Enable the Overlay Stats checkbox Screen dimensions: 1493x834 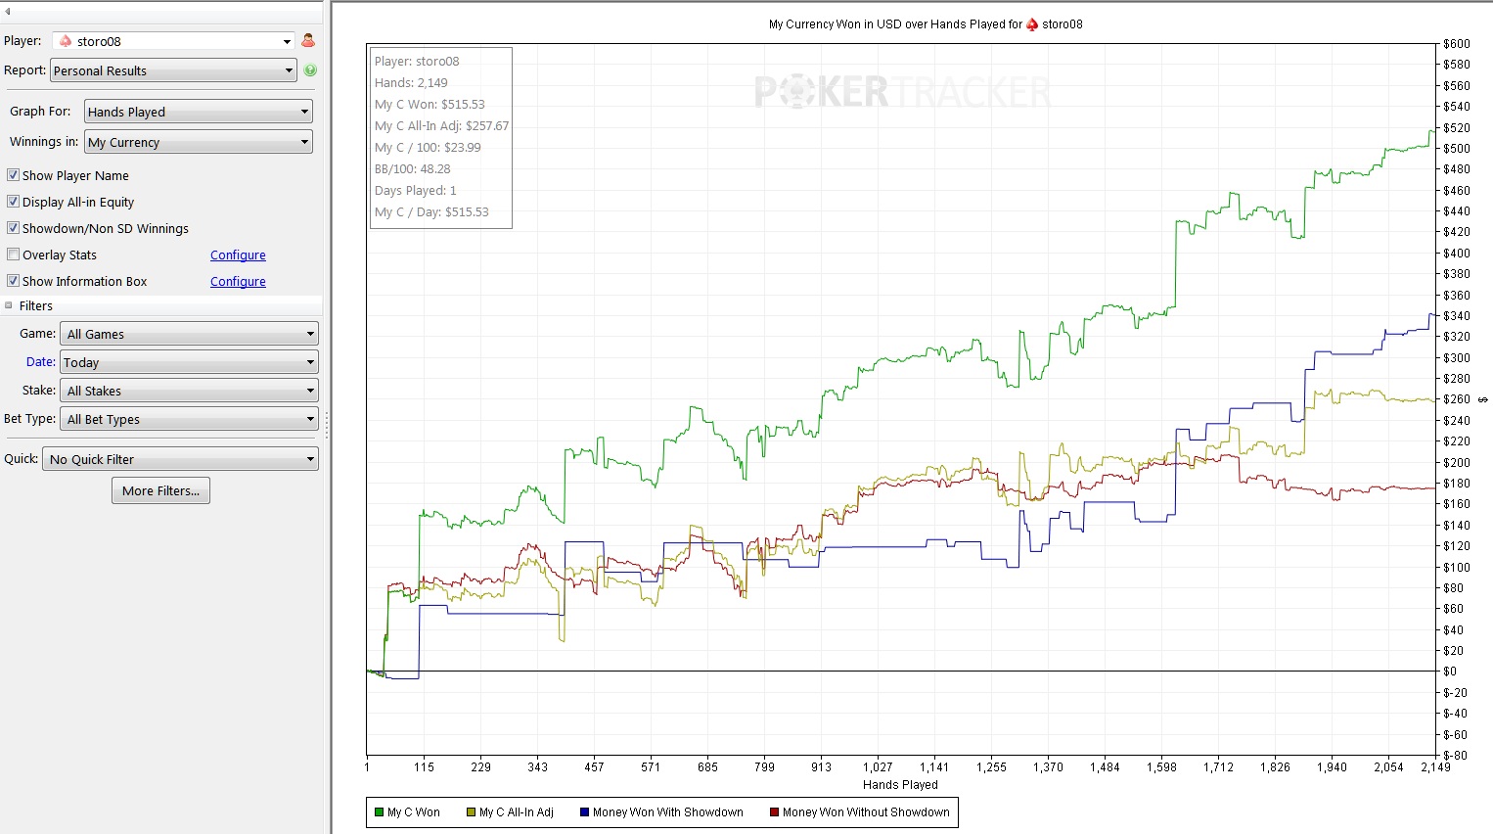pos(14,255)
